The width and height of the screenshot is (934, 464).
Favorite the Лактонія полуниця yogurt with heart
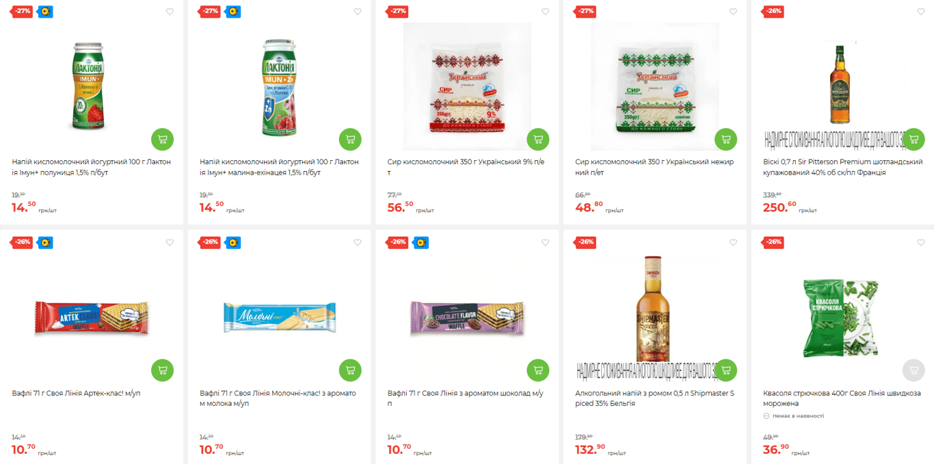(170, 12)
